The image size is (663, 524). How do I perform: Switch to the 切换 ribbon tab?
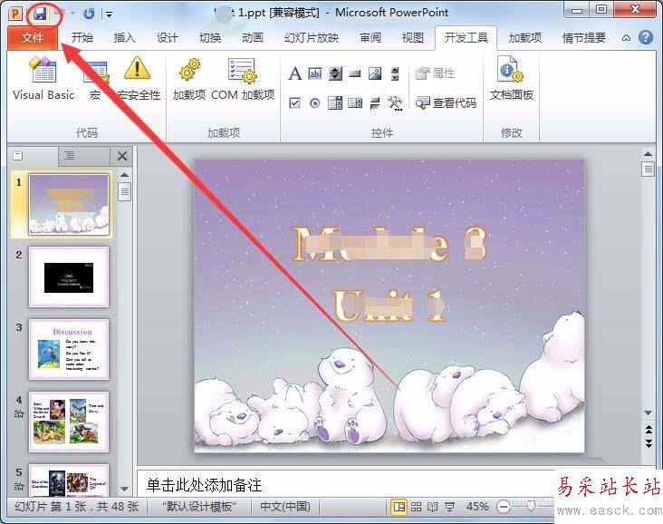click(x=210, y=38)
